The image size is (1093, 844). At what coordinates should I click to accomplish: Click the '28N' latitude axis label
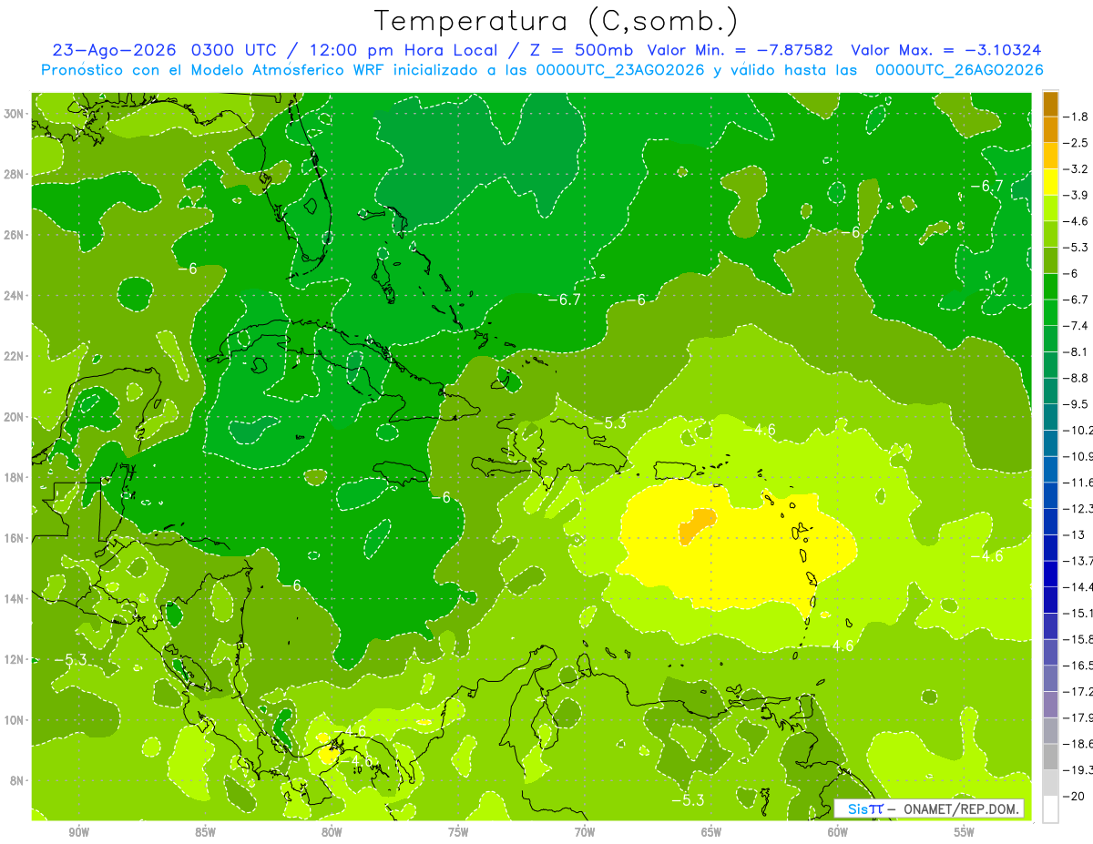coord(15,174)
